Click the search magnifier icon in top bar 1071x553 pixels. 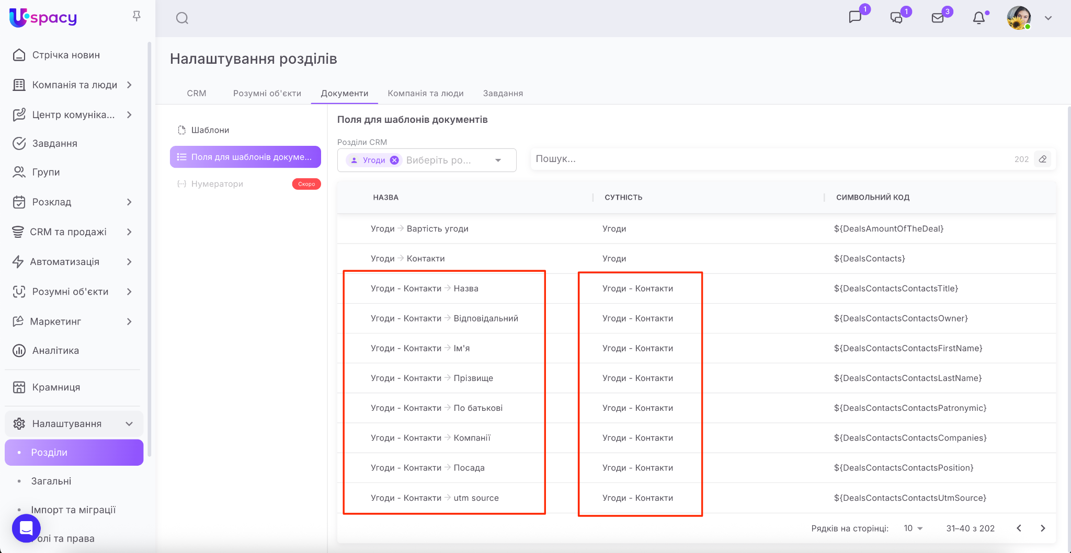click(182, 18)
